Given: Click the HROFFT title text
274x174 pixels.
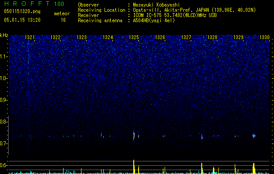Looking at the screenshot, I should (27, 3).
